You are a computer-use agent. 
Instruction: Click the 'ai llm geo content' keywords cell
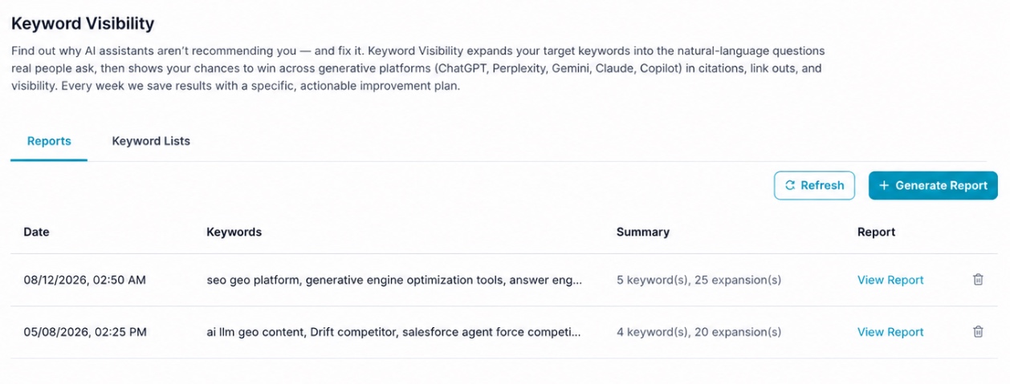393,332
